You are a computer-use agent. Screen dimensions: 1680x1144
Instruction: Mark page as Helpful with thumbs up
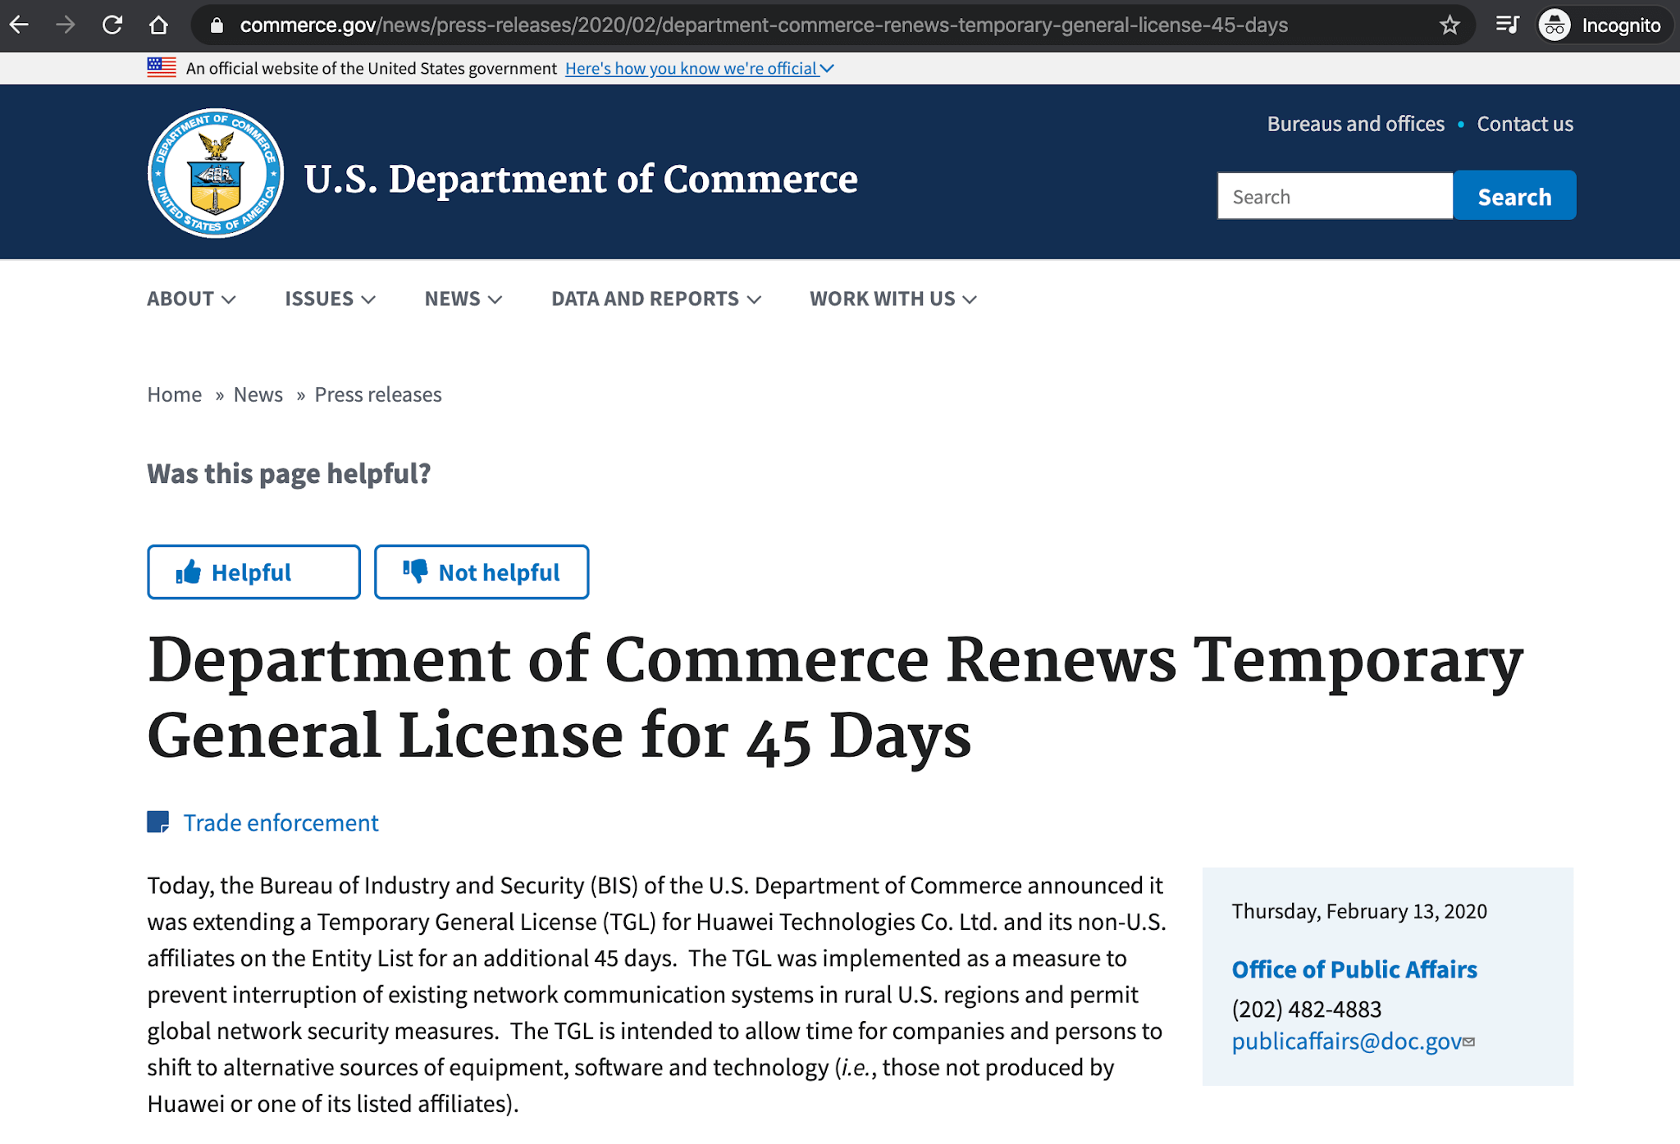click(x=253, y=572)
